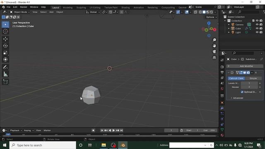Open the Object Data properties tab
The image size is (265, 149).
coord(222,130)
